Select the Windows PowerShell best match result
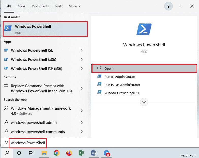199x158 pixels. (45, 29)
